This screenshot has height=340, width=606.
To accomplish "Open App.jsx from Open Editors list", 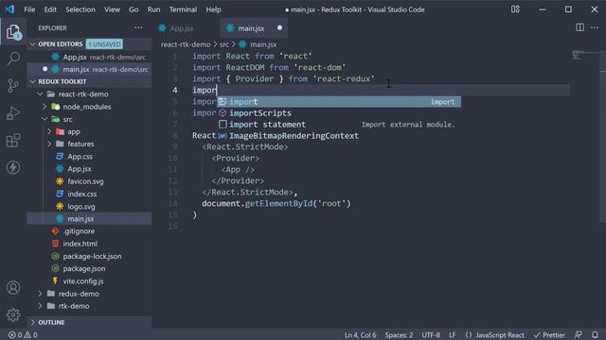I will (89, 57).
